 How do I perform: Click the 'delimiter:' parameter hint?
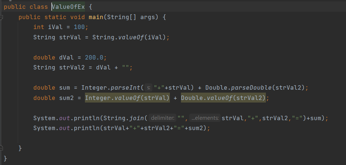(162, 118)
